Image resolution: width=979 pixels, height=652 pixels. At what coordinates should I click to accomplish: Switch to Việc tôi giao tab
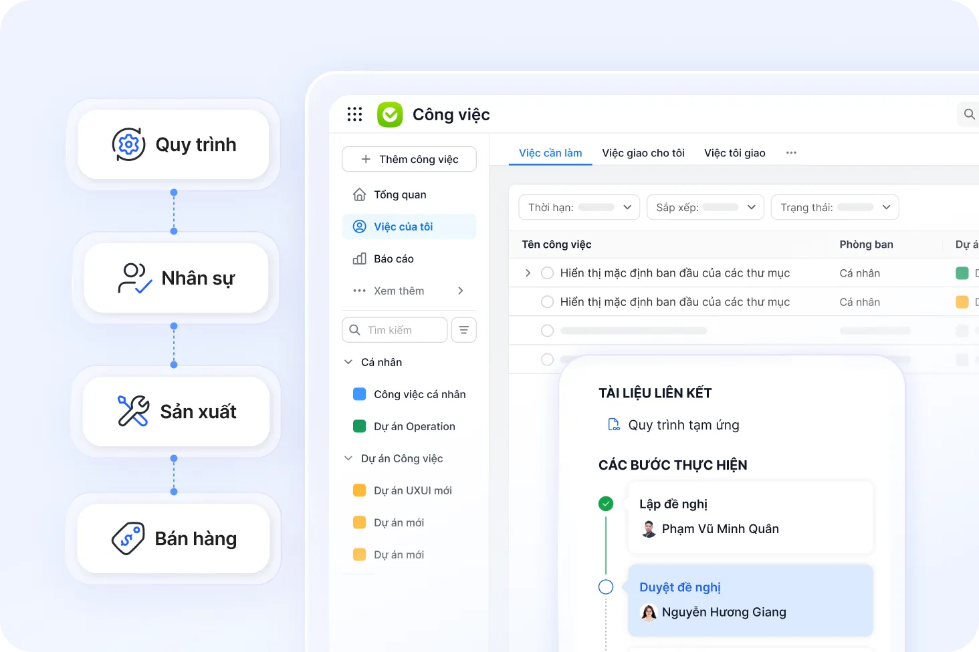click(x=735, y=153)
